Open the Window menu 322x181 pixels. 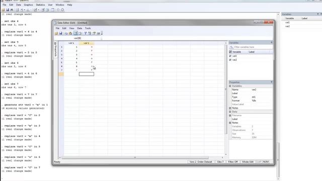point(60,5)
